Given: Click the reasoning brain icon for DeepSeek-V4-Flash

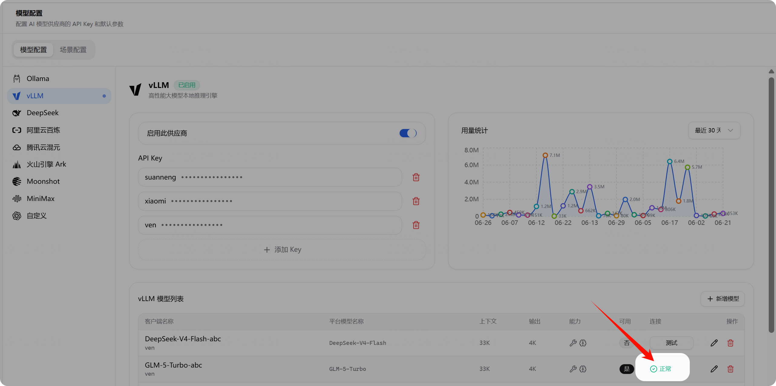Looking at the screenshot, I should [583, 343].
